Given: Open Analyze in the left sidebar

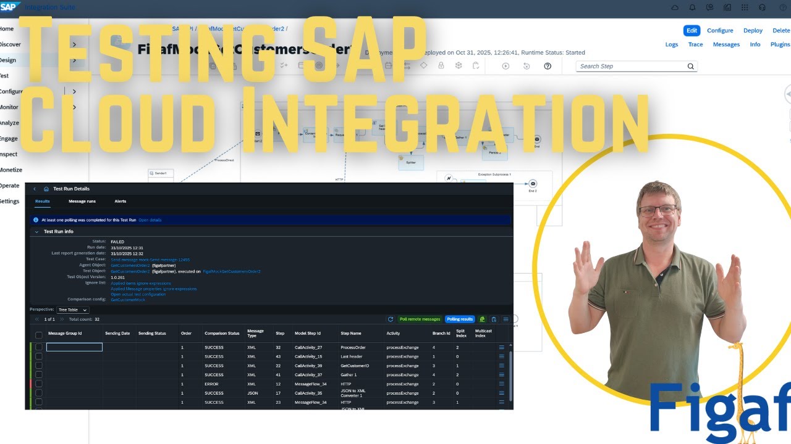Looking at the screenshot, I should pyautogui.click(x=9, y=123).
